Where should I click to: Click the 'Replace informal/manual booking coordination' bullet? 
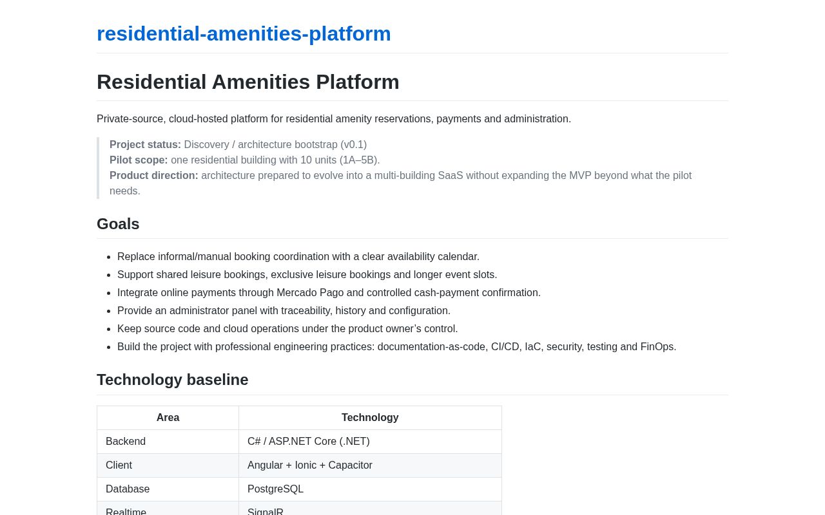tap(298, 257)
